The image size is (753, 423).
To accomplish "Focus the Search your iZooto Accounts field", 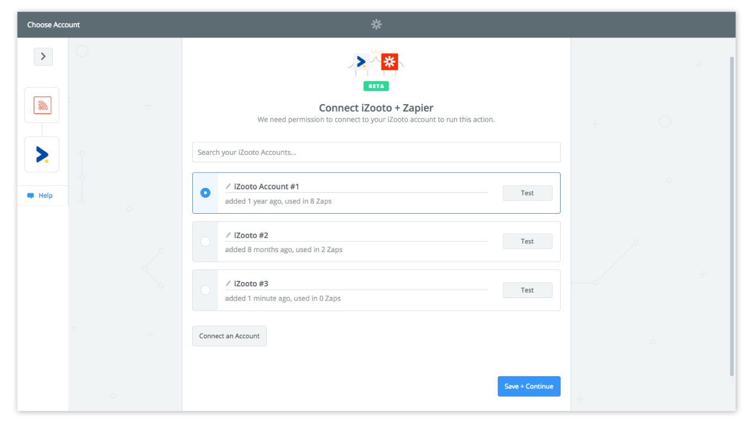I will [x=376, y=152].
